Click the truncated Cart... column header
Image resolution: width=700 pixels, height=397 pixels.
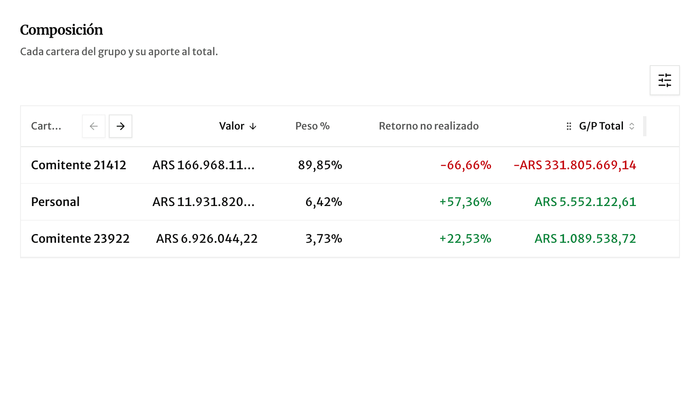click(x=46, y=126)
